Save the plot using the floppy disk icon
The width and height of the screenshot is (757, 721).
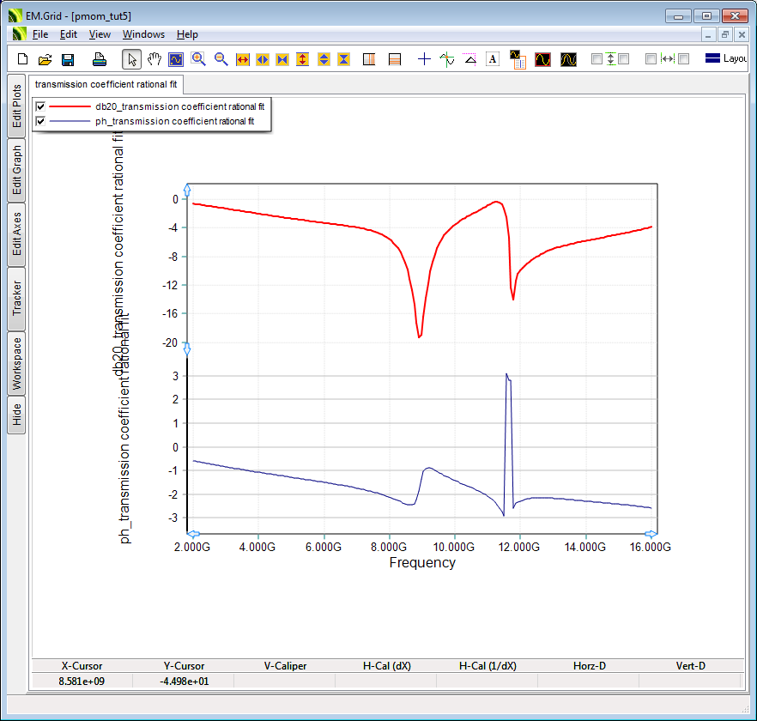(x=68, y=59)
